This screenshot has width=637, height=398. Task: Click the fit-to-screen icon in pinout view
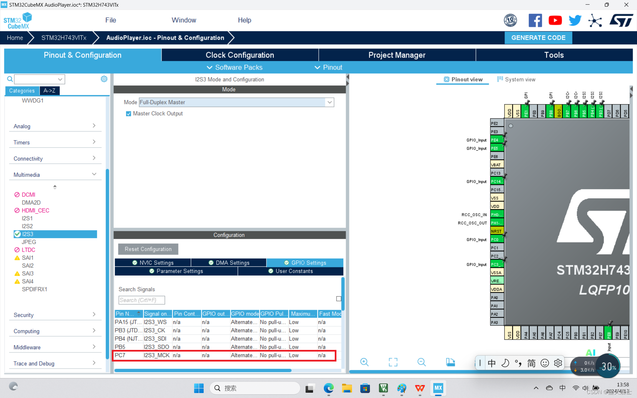click(x=393, y=362)
